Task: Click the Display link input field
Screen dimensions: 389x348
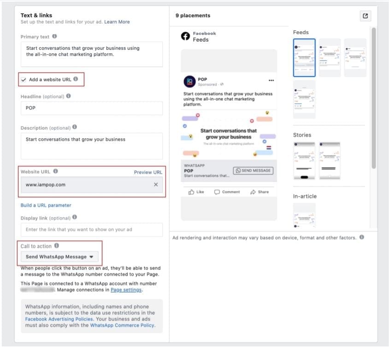Action: [x=92, y=230]
